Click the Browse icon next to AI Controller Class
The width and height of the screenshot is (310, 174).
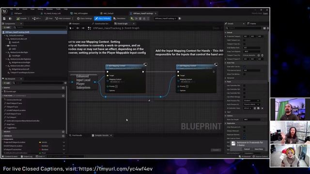coord(259,108)
